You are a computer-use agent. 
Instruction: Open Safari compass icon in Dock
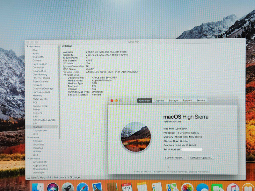(83, 187)
